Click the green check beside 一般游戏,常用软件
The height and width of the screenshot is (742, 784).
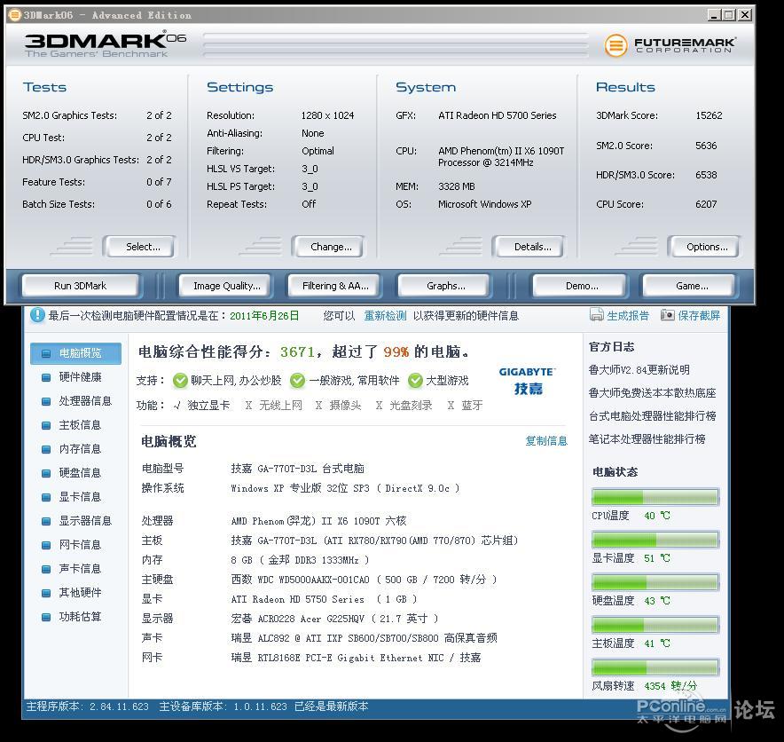[x=297, y=381]
